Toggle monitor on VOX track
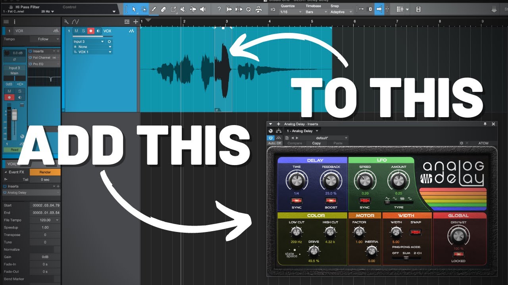The height and width of the screenshot is (285, 508). [98, 30]
